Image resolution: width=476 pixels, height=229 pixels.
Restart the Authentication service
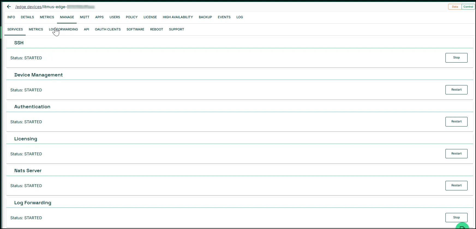tap(456, 122)
